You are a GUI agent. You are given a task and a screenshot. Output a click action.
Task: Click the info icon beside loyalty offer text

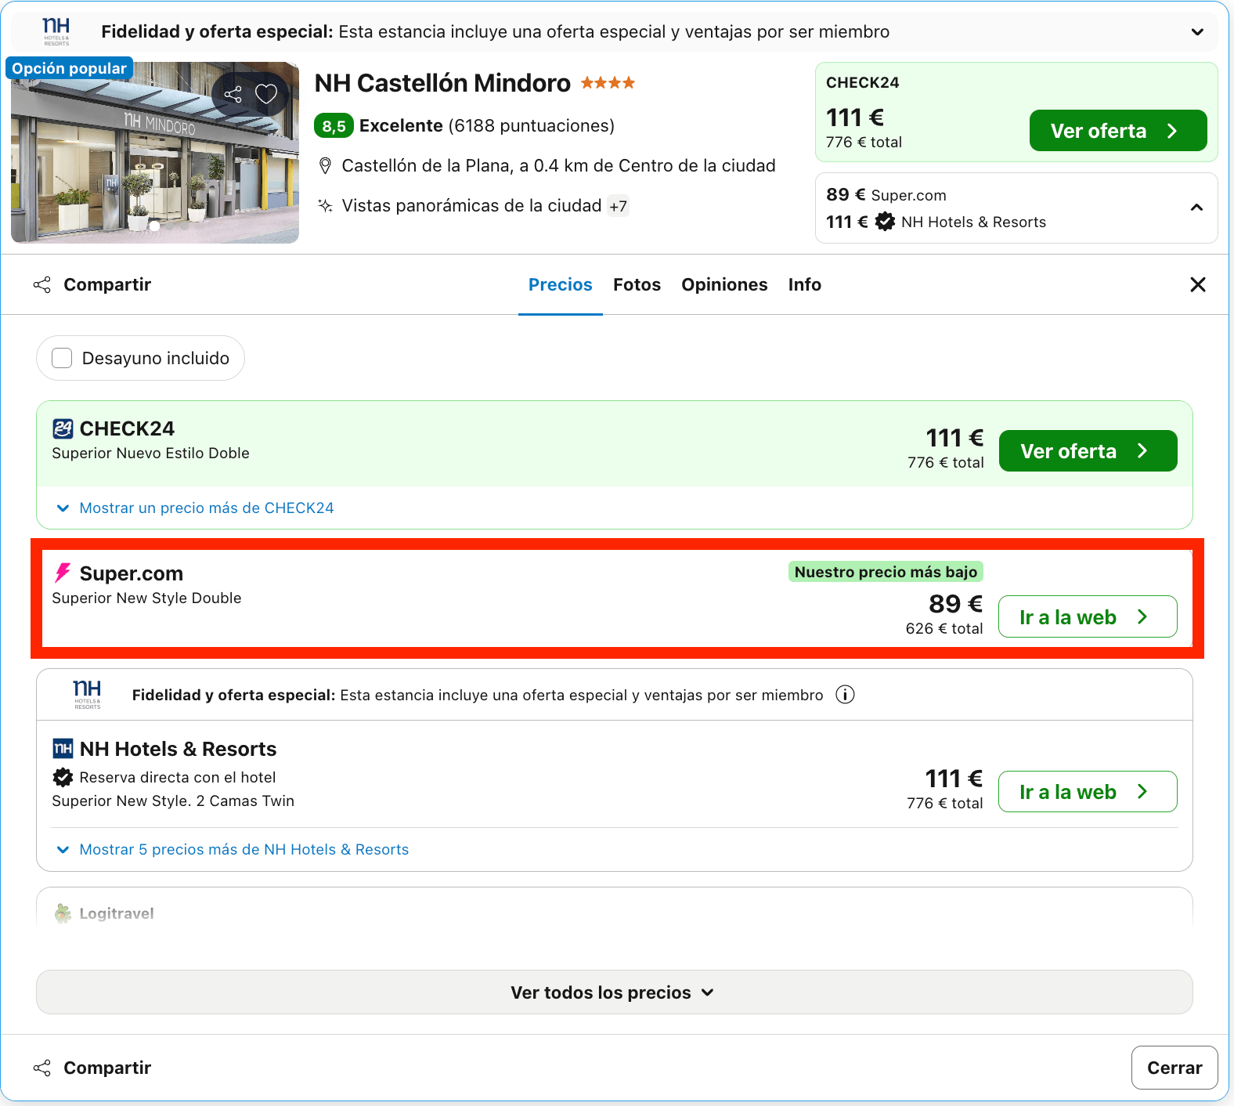[845, 695]
